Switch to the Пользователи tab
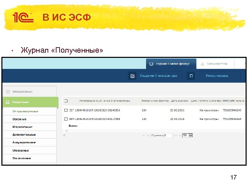This screenshot has height=186, width=248. (x=215, y=64)
